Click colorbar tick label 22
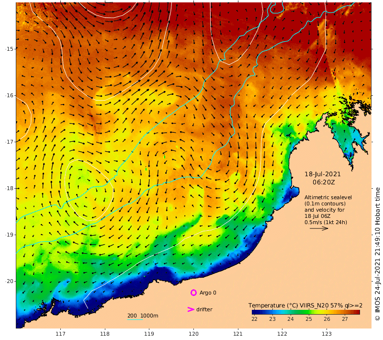The height and width of the screenshot is (340, 383). [254, 319]
